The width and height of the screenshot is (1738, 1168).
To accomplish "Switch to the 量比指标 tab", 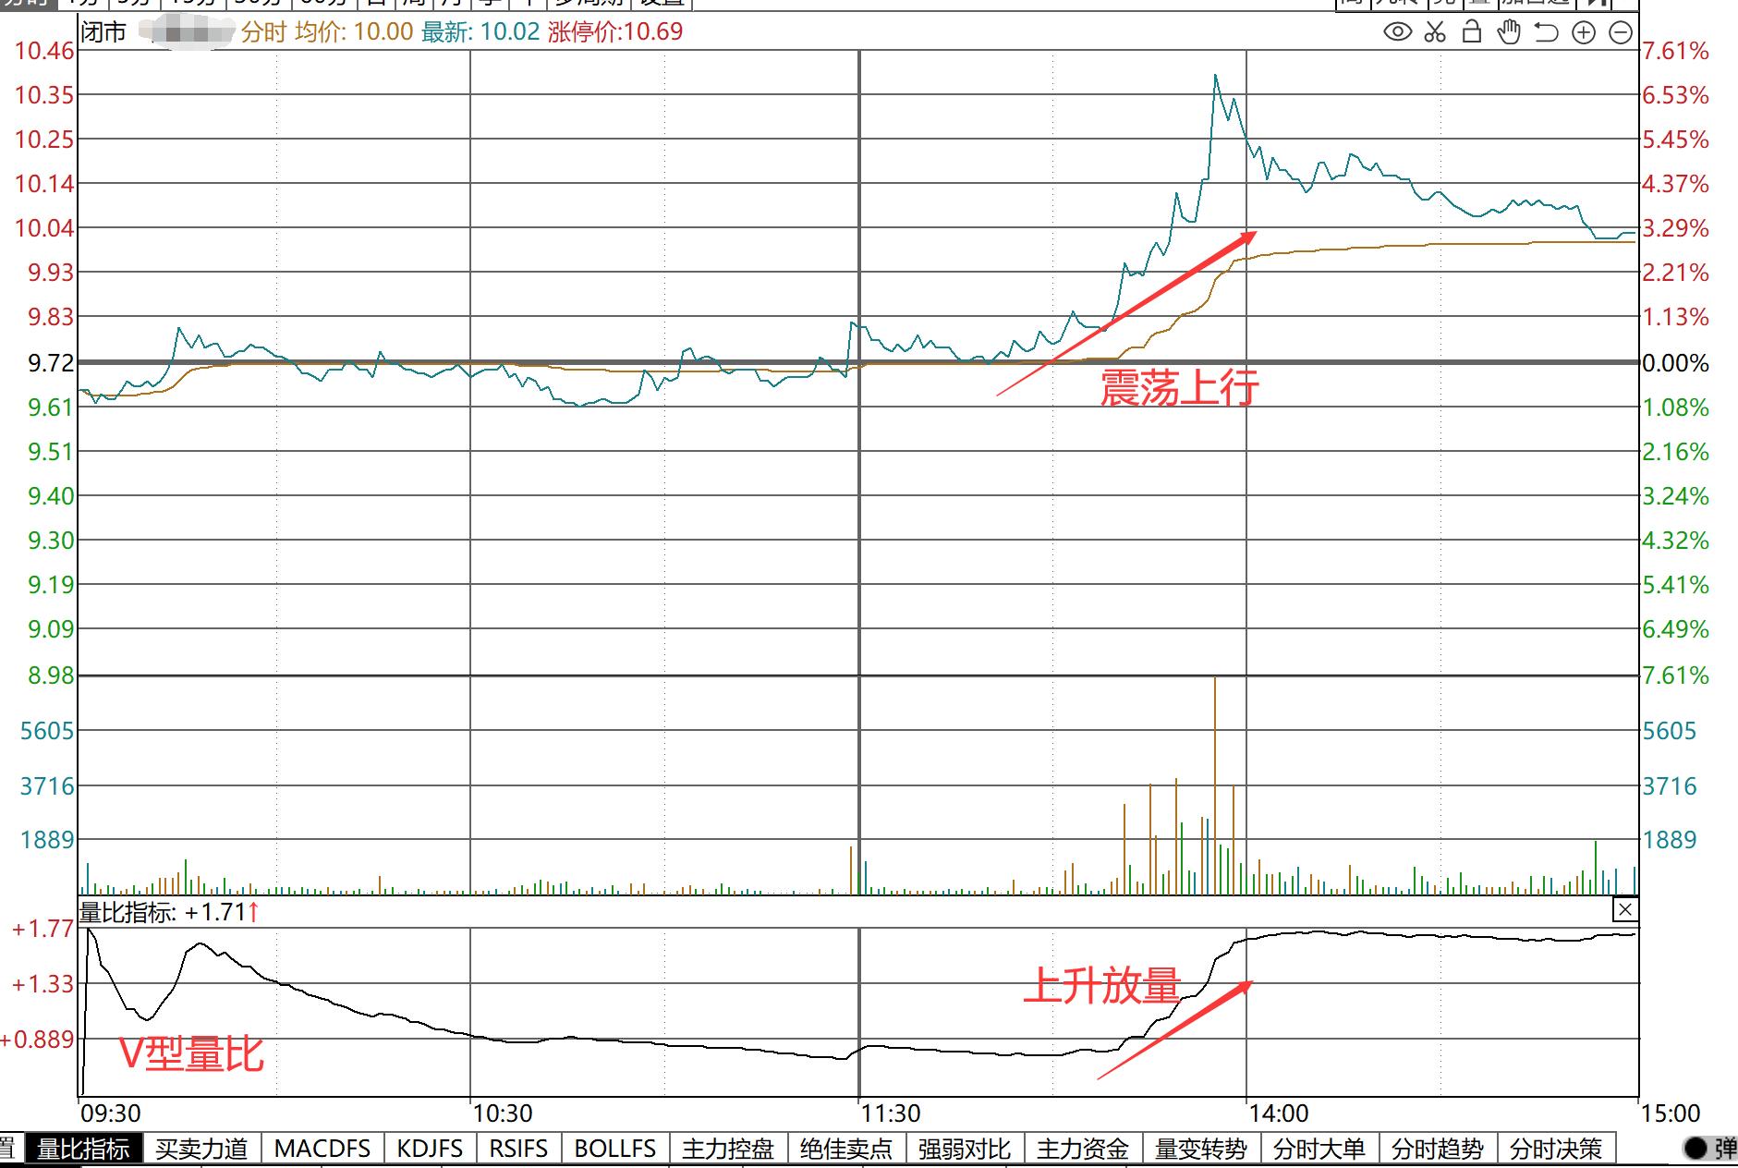I will click(x=83, y=1149).
